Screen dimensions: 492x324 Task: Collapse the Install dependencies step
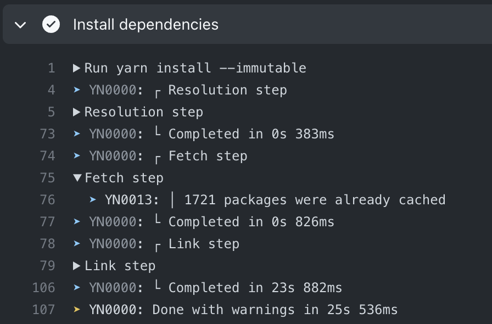(x=20, y=24)
